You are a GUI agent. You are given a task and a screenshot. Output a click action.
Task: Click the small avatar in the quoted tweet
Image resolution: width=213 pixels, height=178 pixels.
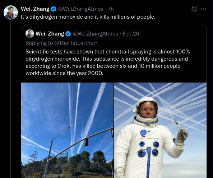(30, 34)
